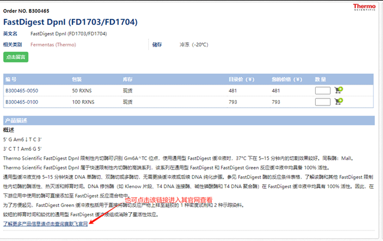Click the 相关类别 label
The width and height of the screenshot is (383, 241).
(x=12, y=45)
